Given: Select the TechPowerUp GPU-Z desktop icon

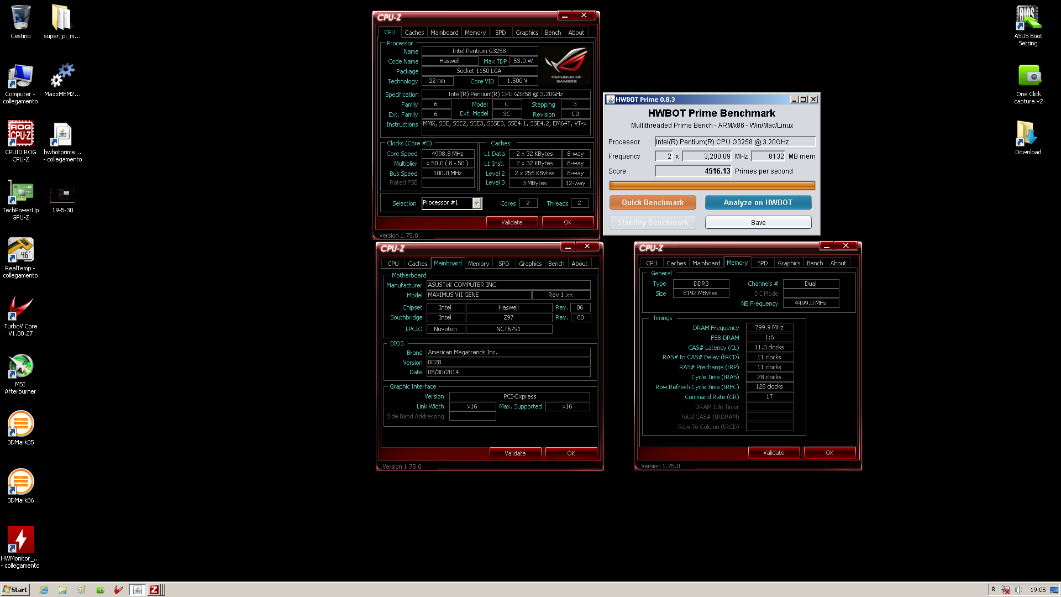Looking at the screenshot, I should (x=20, y=200).
